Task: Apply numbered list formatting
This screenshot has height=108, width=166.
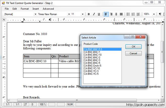Action: (x=133, y=14)
